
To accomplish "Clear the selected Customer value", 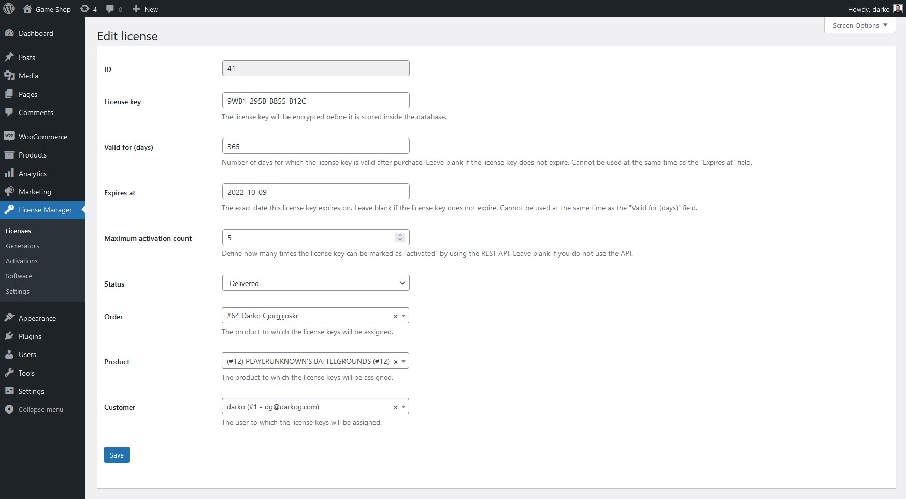I will coord(396,407).
